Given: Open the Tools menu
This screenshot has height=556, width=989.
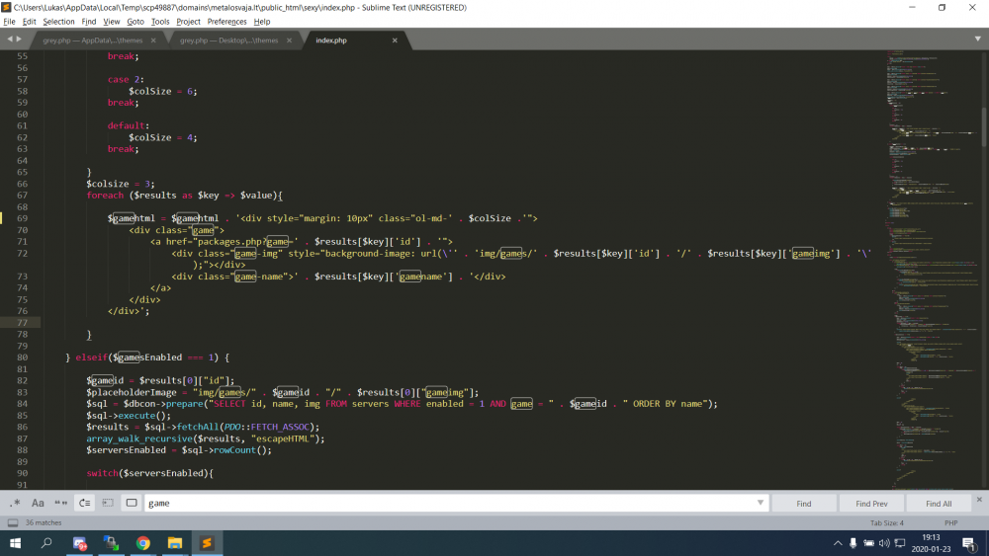Looking at the screenshot, I should (160, 22).
